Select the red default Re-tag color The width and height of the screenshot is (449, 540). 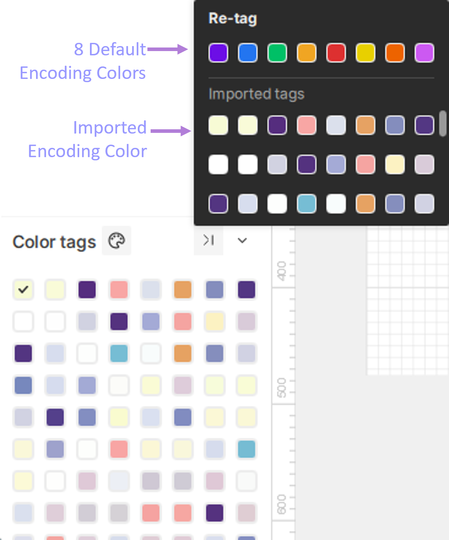tap(336, 53)
